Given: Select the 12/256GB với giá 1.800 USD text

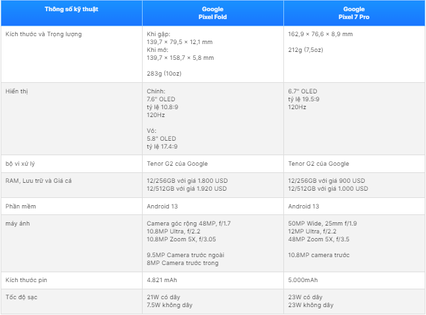Looking at the screenshot, I should click(187, 181).
